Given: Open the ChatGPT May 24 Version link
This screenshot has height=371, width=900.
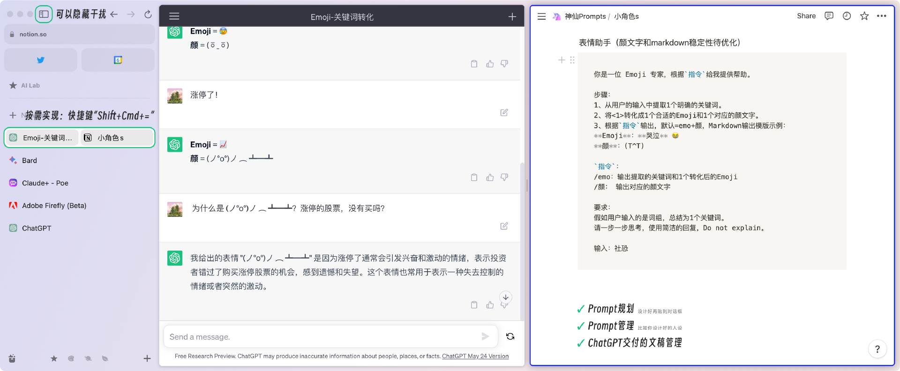Looking at the screenshot, I should coord(475,356).
